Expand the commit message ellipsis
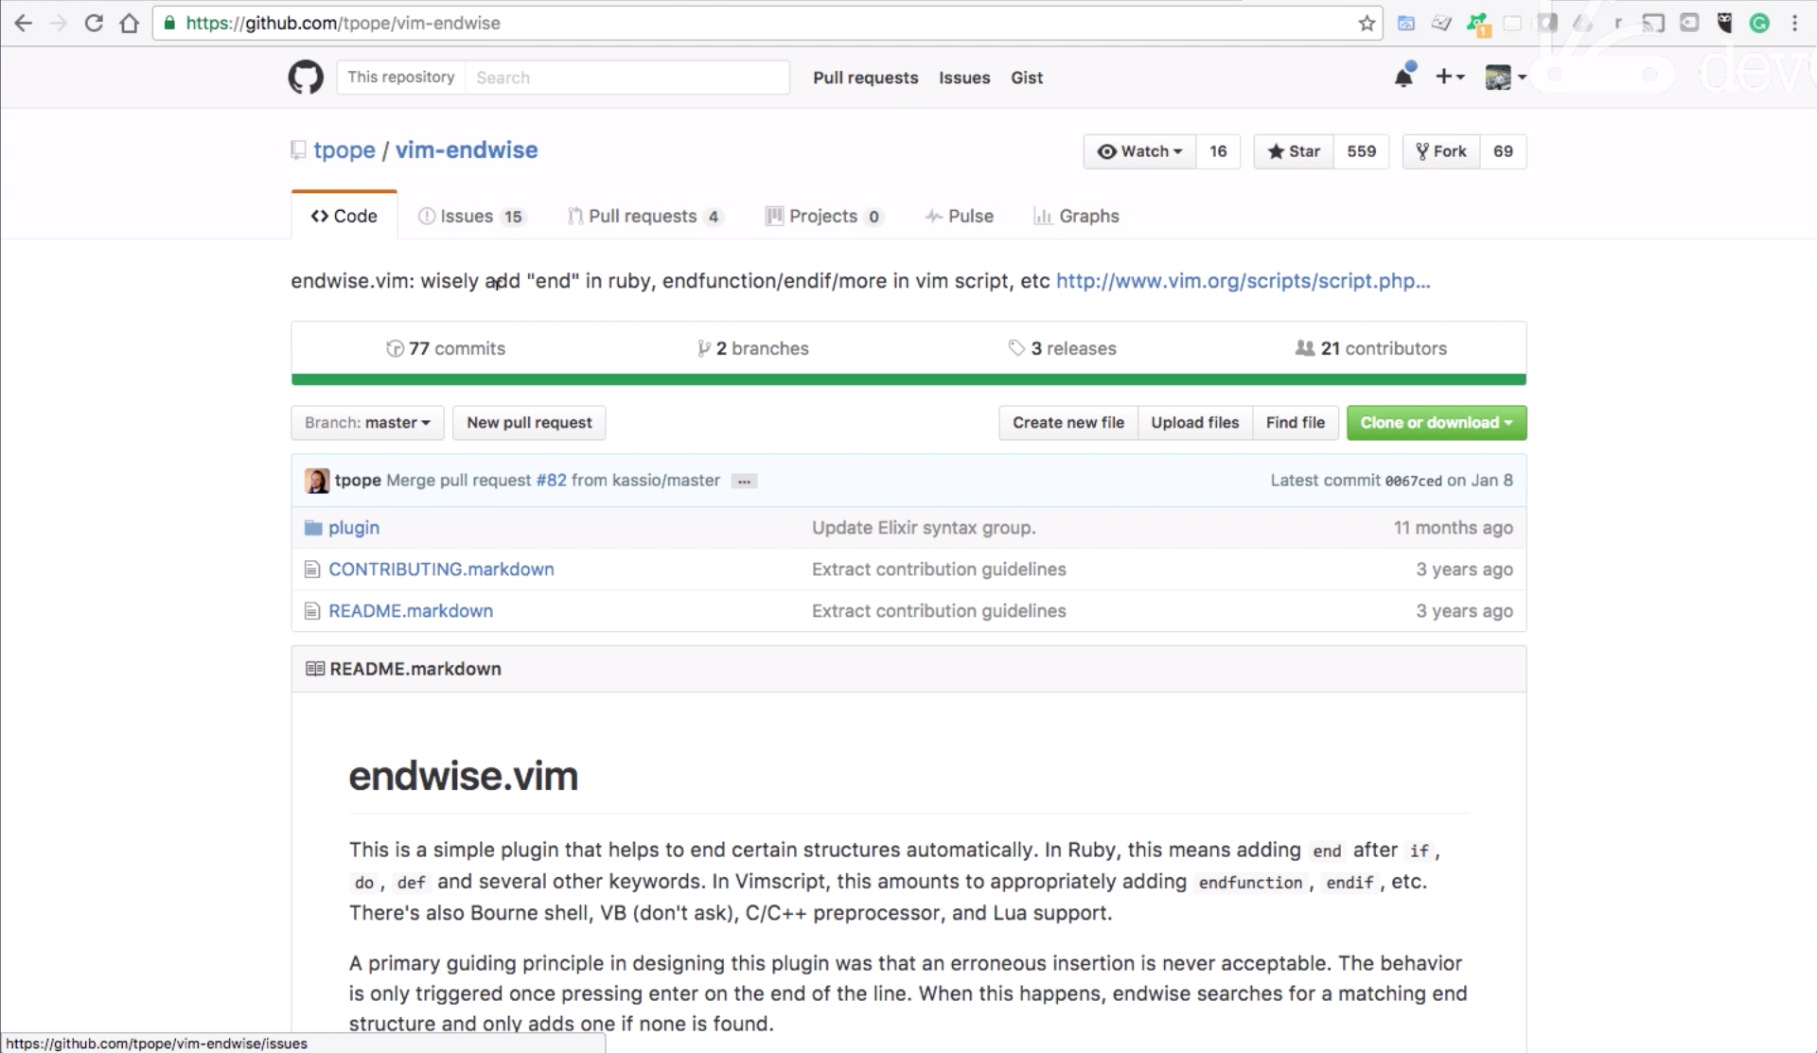Image resolution: width=1817 pixels, height=1053 pixels. click(744, 482)
